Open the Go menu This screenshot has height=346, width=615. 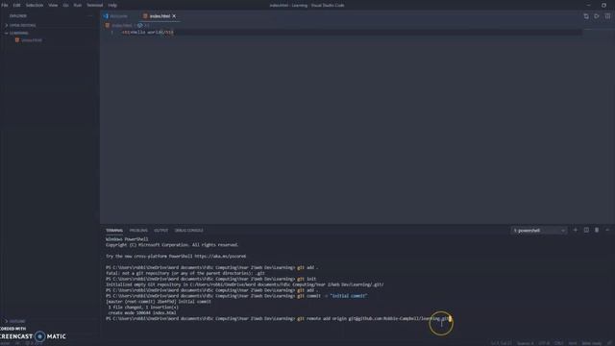pos(65,5)
